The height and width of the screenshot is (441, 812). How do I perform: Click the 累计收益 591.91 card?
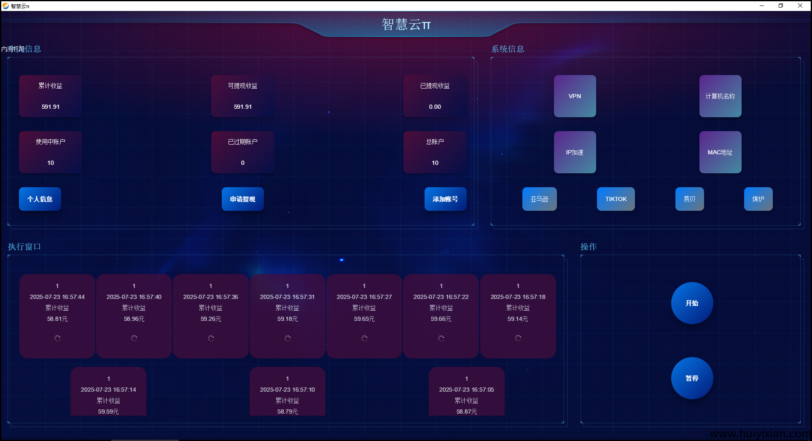coord(51,96)
